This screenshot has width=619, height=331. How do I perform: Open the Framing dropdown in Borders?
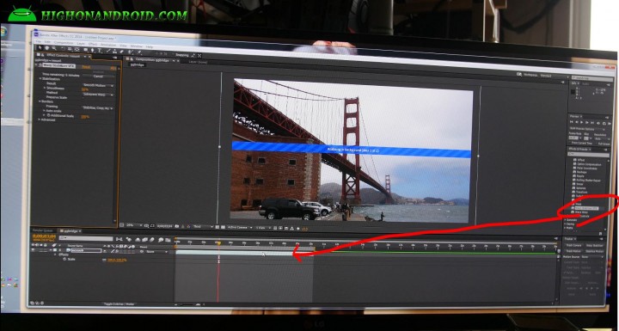(x=98, y=107)
